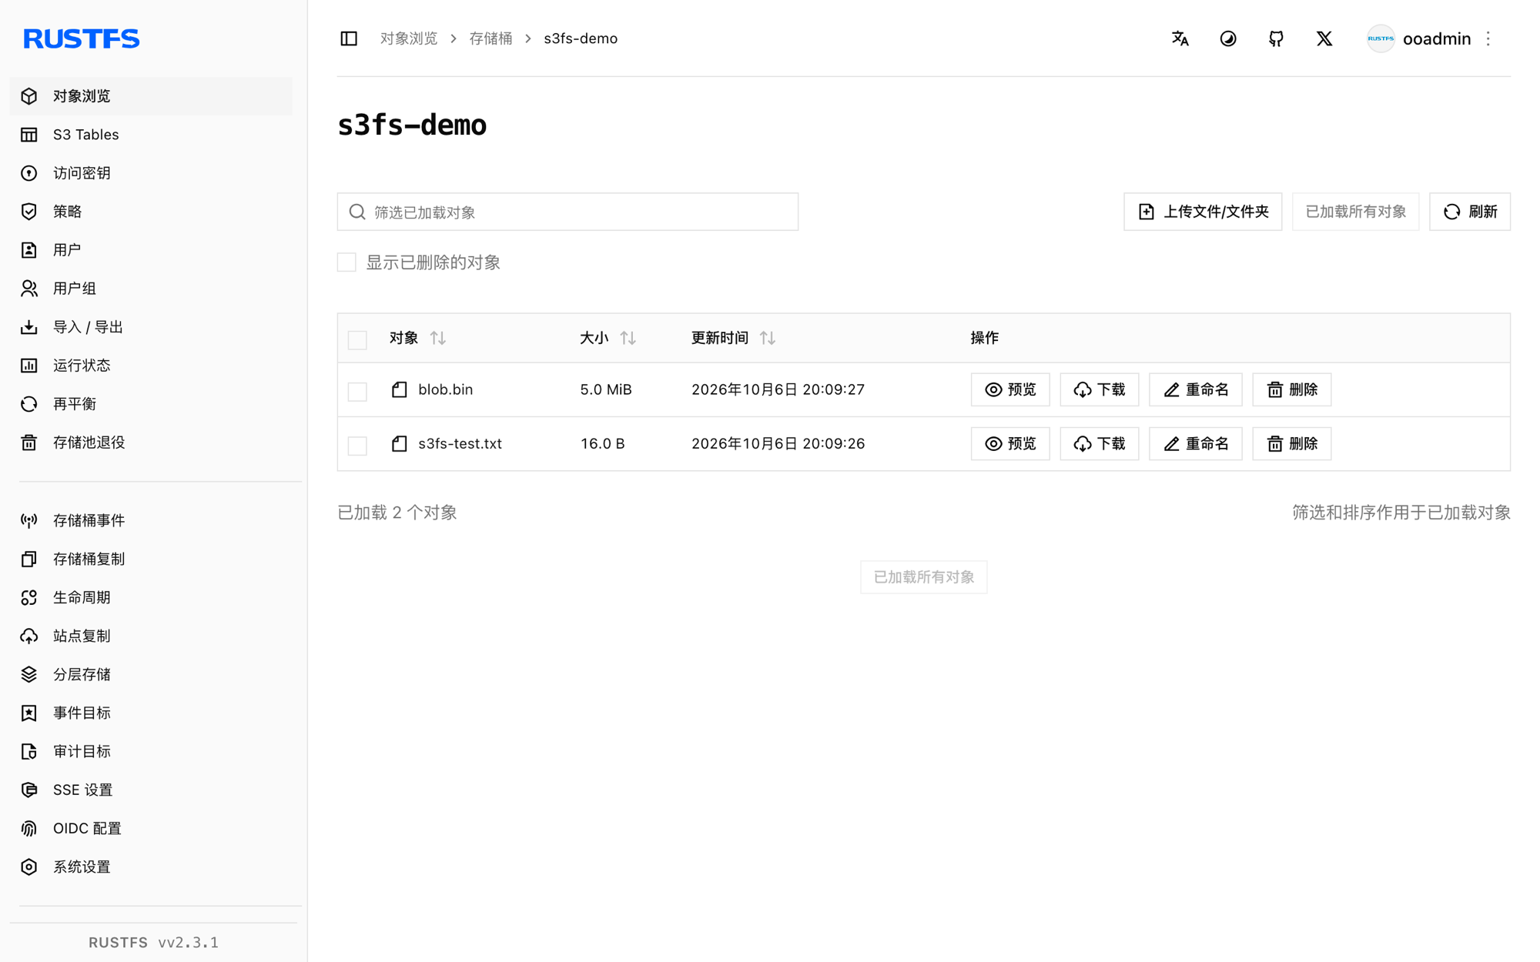
Task: Open S3 Tables in the sidebar
Action: point(151,135)
